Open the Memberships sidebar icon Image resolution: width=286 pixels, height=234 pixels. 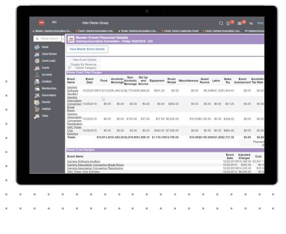[x=37, y=89]
